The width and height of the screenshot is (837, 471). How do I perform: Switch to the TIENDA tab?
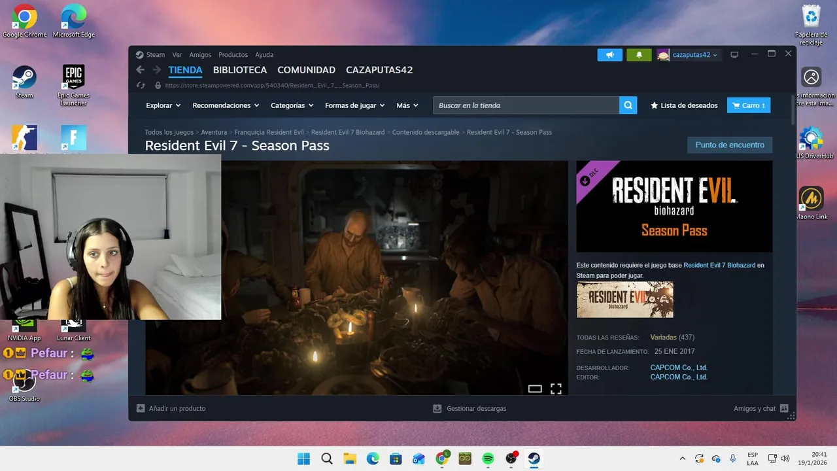pos(185,70)
